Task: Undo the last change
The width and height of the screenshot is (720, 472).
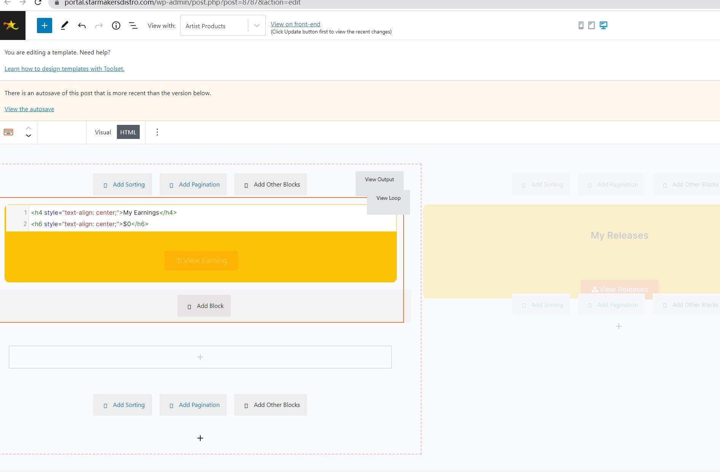Action: pyautogui.click(x=82, y=26)
